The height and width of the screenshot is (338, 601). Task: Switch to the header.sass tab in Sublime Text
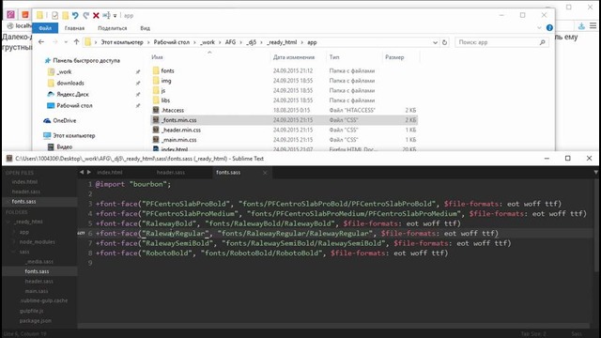tap(171, 173)
